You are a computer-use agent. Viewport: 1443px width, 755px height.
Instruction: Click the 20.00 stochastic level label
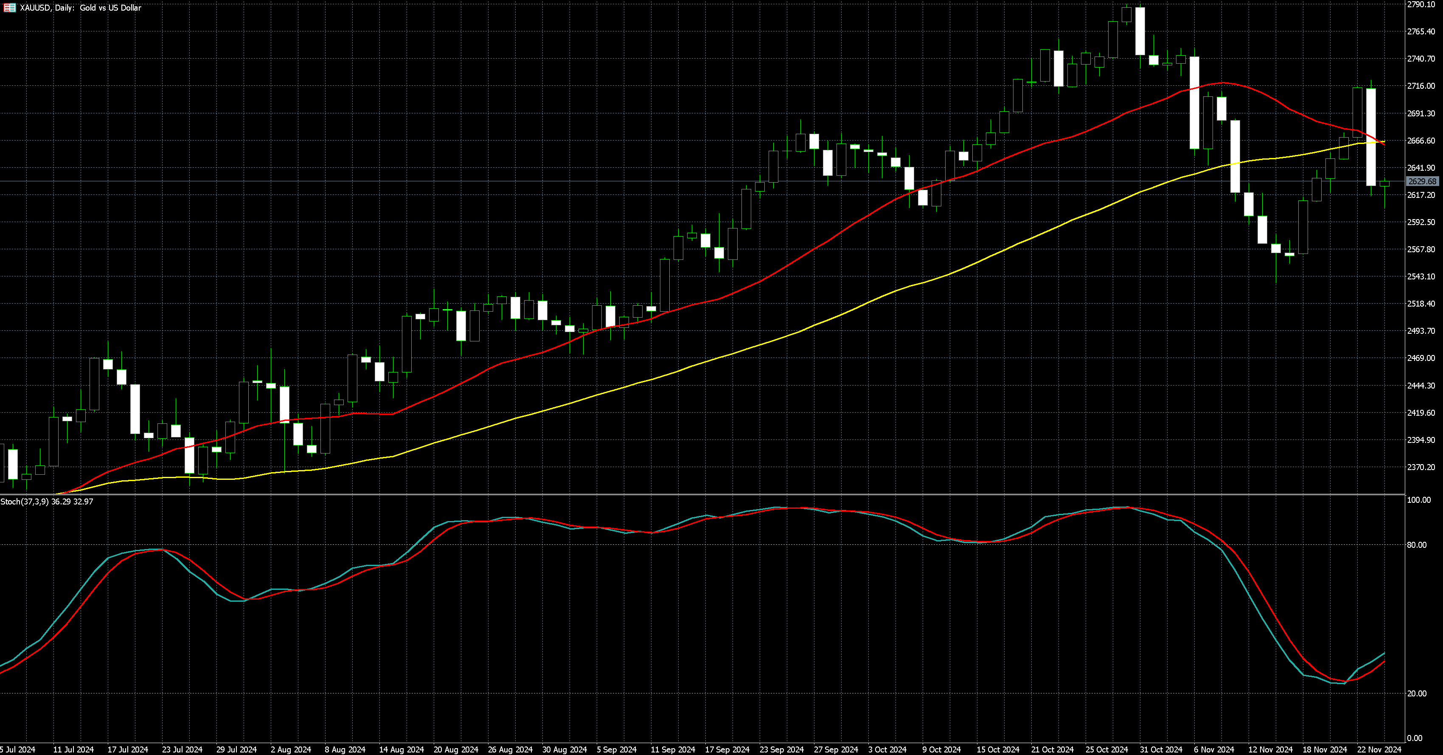click(1417, 693)
